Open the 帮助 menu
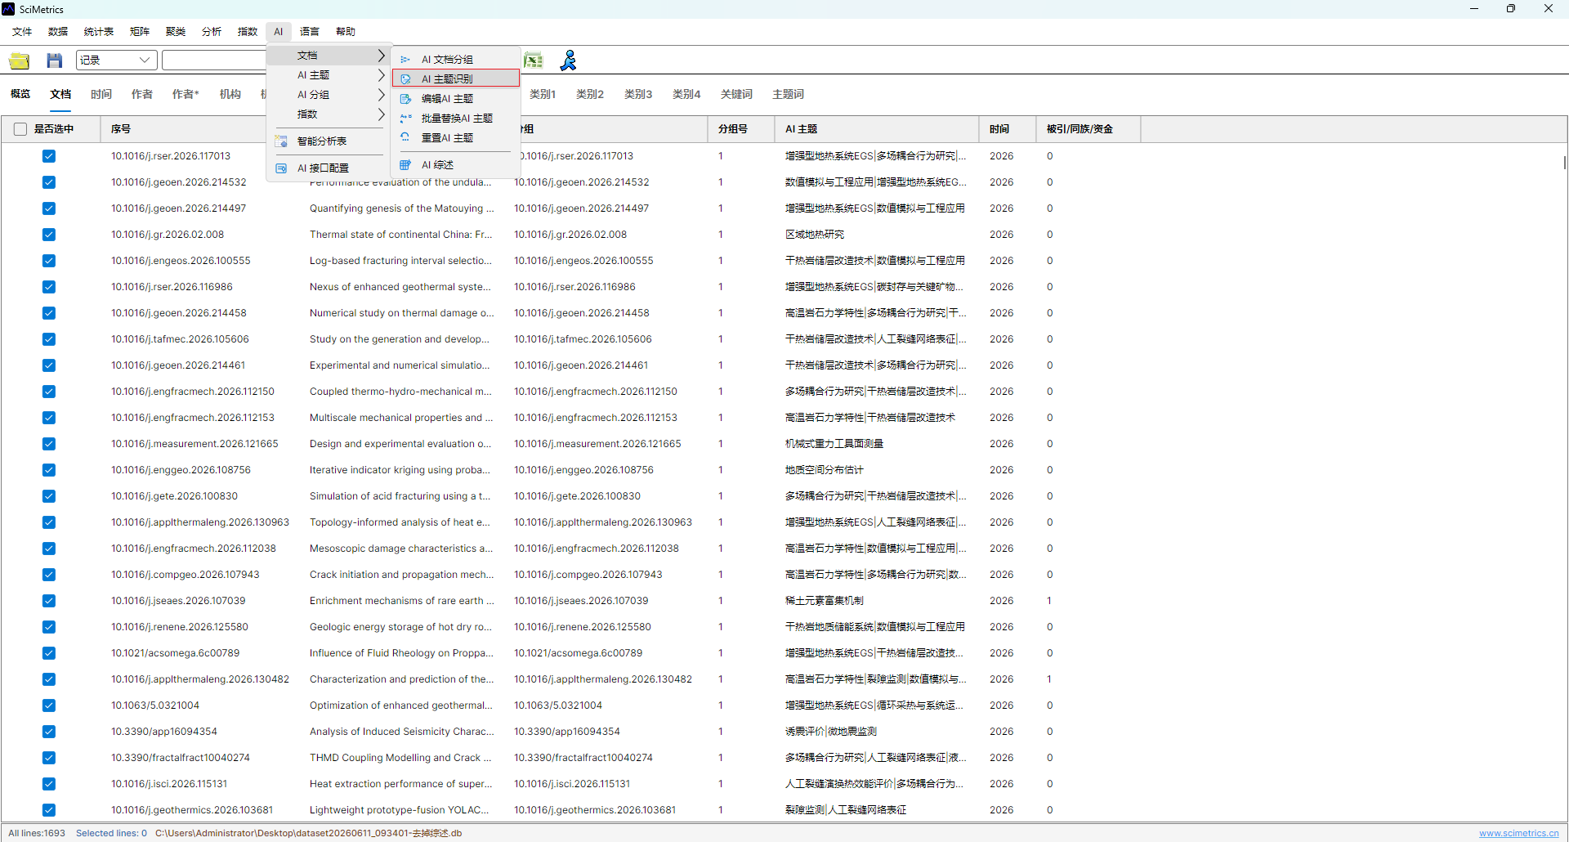This screenshot has width=1569, height=842. click(346, 32)
